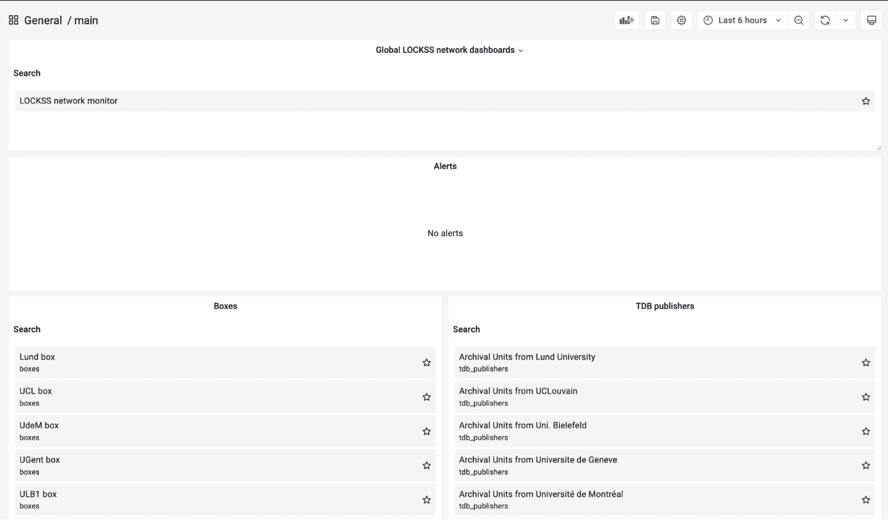This screenshot has width=888, height=520.
Task: Expand the Last 6 hours time range dropdown
Action: 779,20
